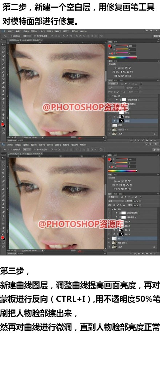Hide 背景 layer in lower window
Image resolution: width=160 pixels, height=365 pixels.
pyautogui.click(x=109, y=247)
